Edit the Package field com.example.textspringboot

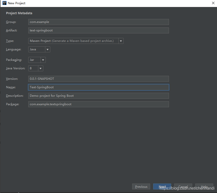tap(99, 104)
